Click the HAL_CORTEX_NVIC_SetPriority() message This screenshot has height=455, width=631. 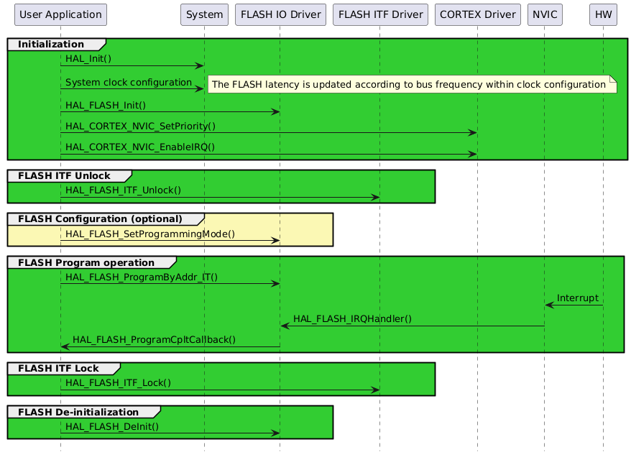pyautogui.click(x=140, y=127)
